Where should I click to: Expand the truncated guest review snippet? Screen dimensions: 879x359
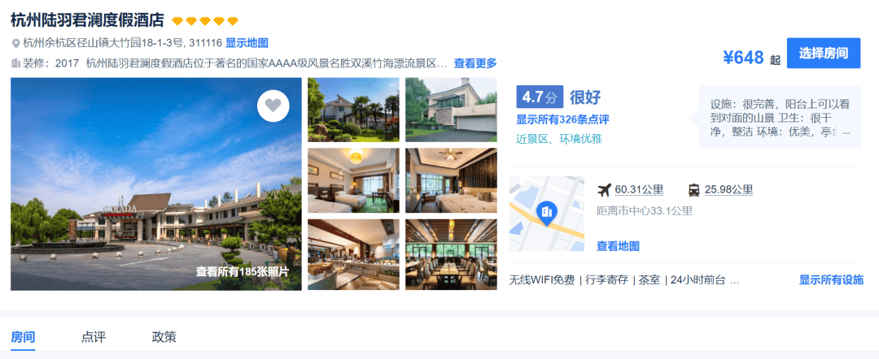(x=846, y=132)
